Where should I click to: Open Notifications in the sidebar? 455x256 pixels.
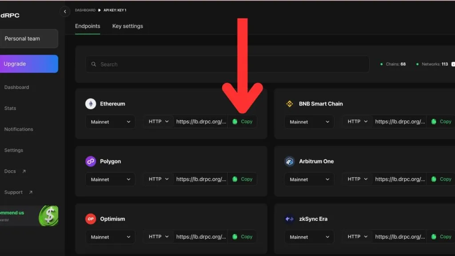pos(19,129)
